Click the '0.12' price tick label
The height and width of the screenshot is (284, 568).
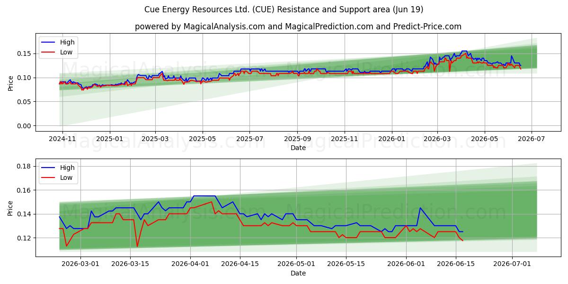(x=25, y=238)
